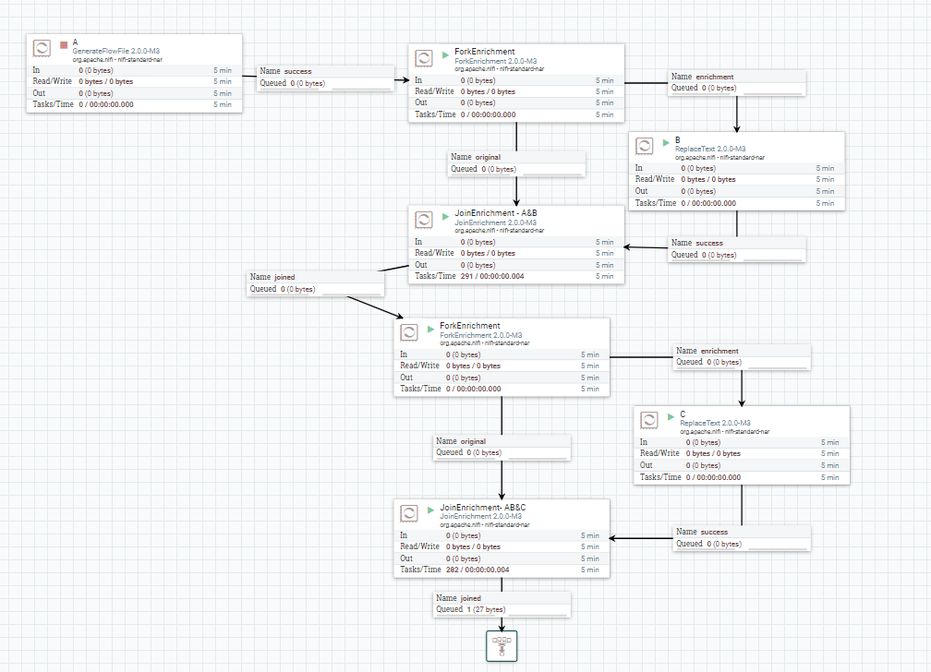Select the joined connection showing 1 queued flowfile
931x672 pixels.
pyautogui.click(x=501, y=603)
